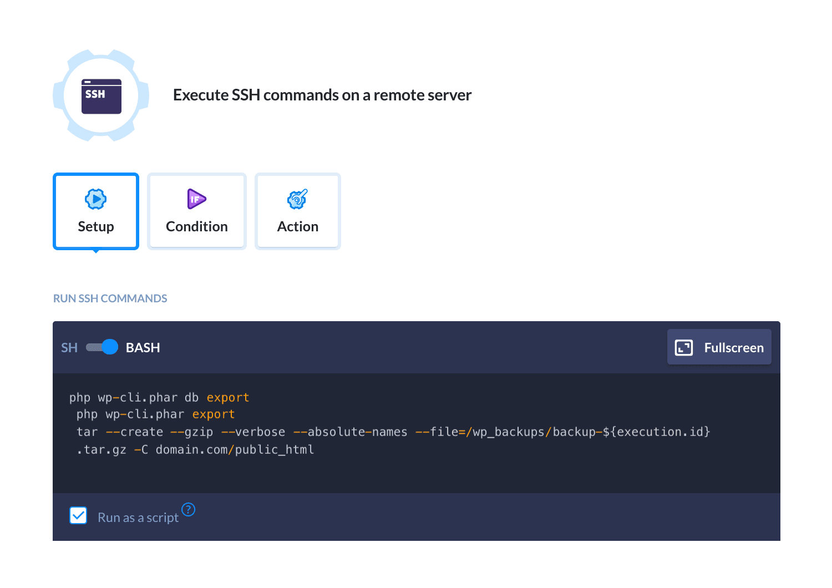832x588 pixels.
Task: Click the purple IF Condition icon
Action: 196,199
